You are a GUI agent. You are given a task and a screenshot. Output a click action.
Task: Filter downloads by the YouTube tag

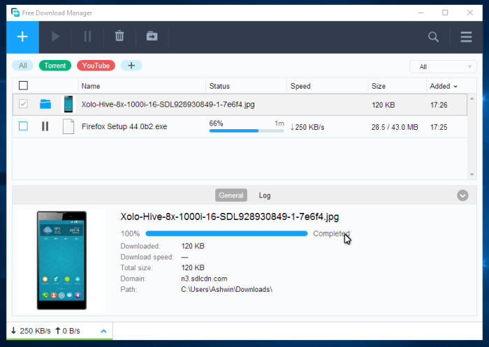[x=96, y=66]
